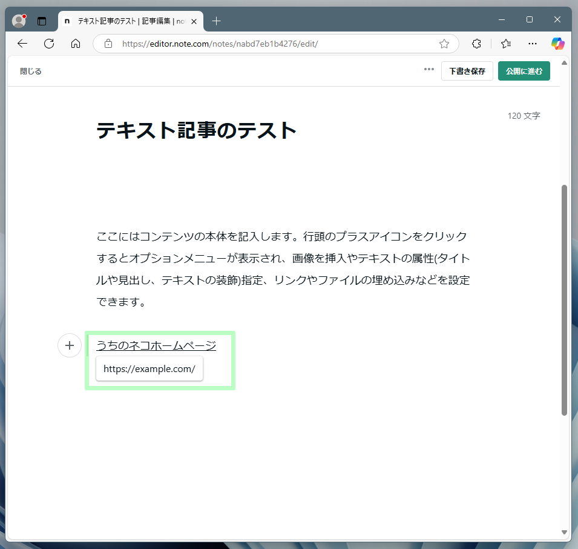Open the plus insert menu button
Viewport: 578px width, 549px height.
pyautogui.click(x=70, y=345)
